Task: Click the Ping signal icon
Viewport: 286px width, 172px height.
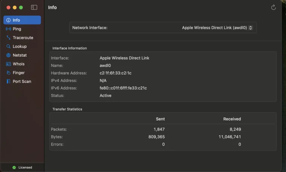Action: coord(8,29)
